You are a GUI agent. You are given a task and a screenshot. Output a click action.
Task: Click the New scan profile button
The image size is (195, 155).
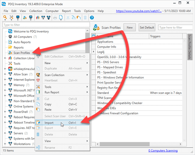point(130,27)
